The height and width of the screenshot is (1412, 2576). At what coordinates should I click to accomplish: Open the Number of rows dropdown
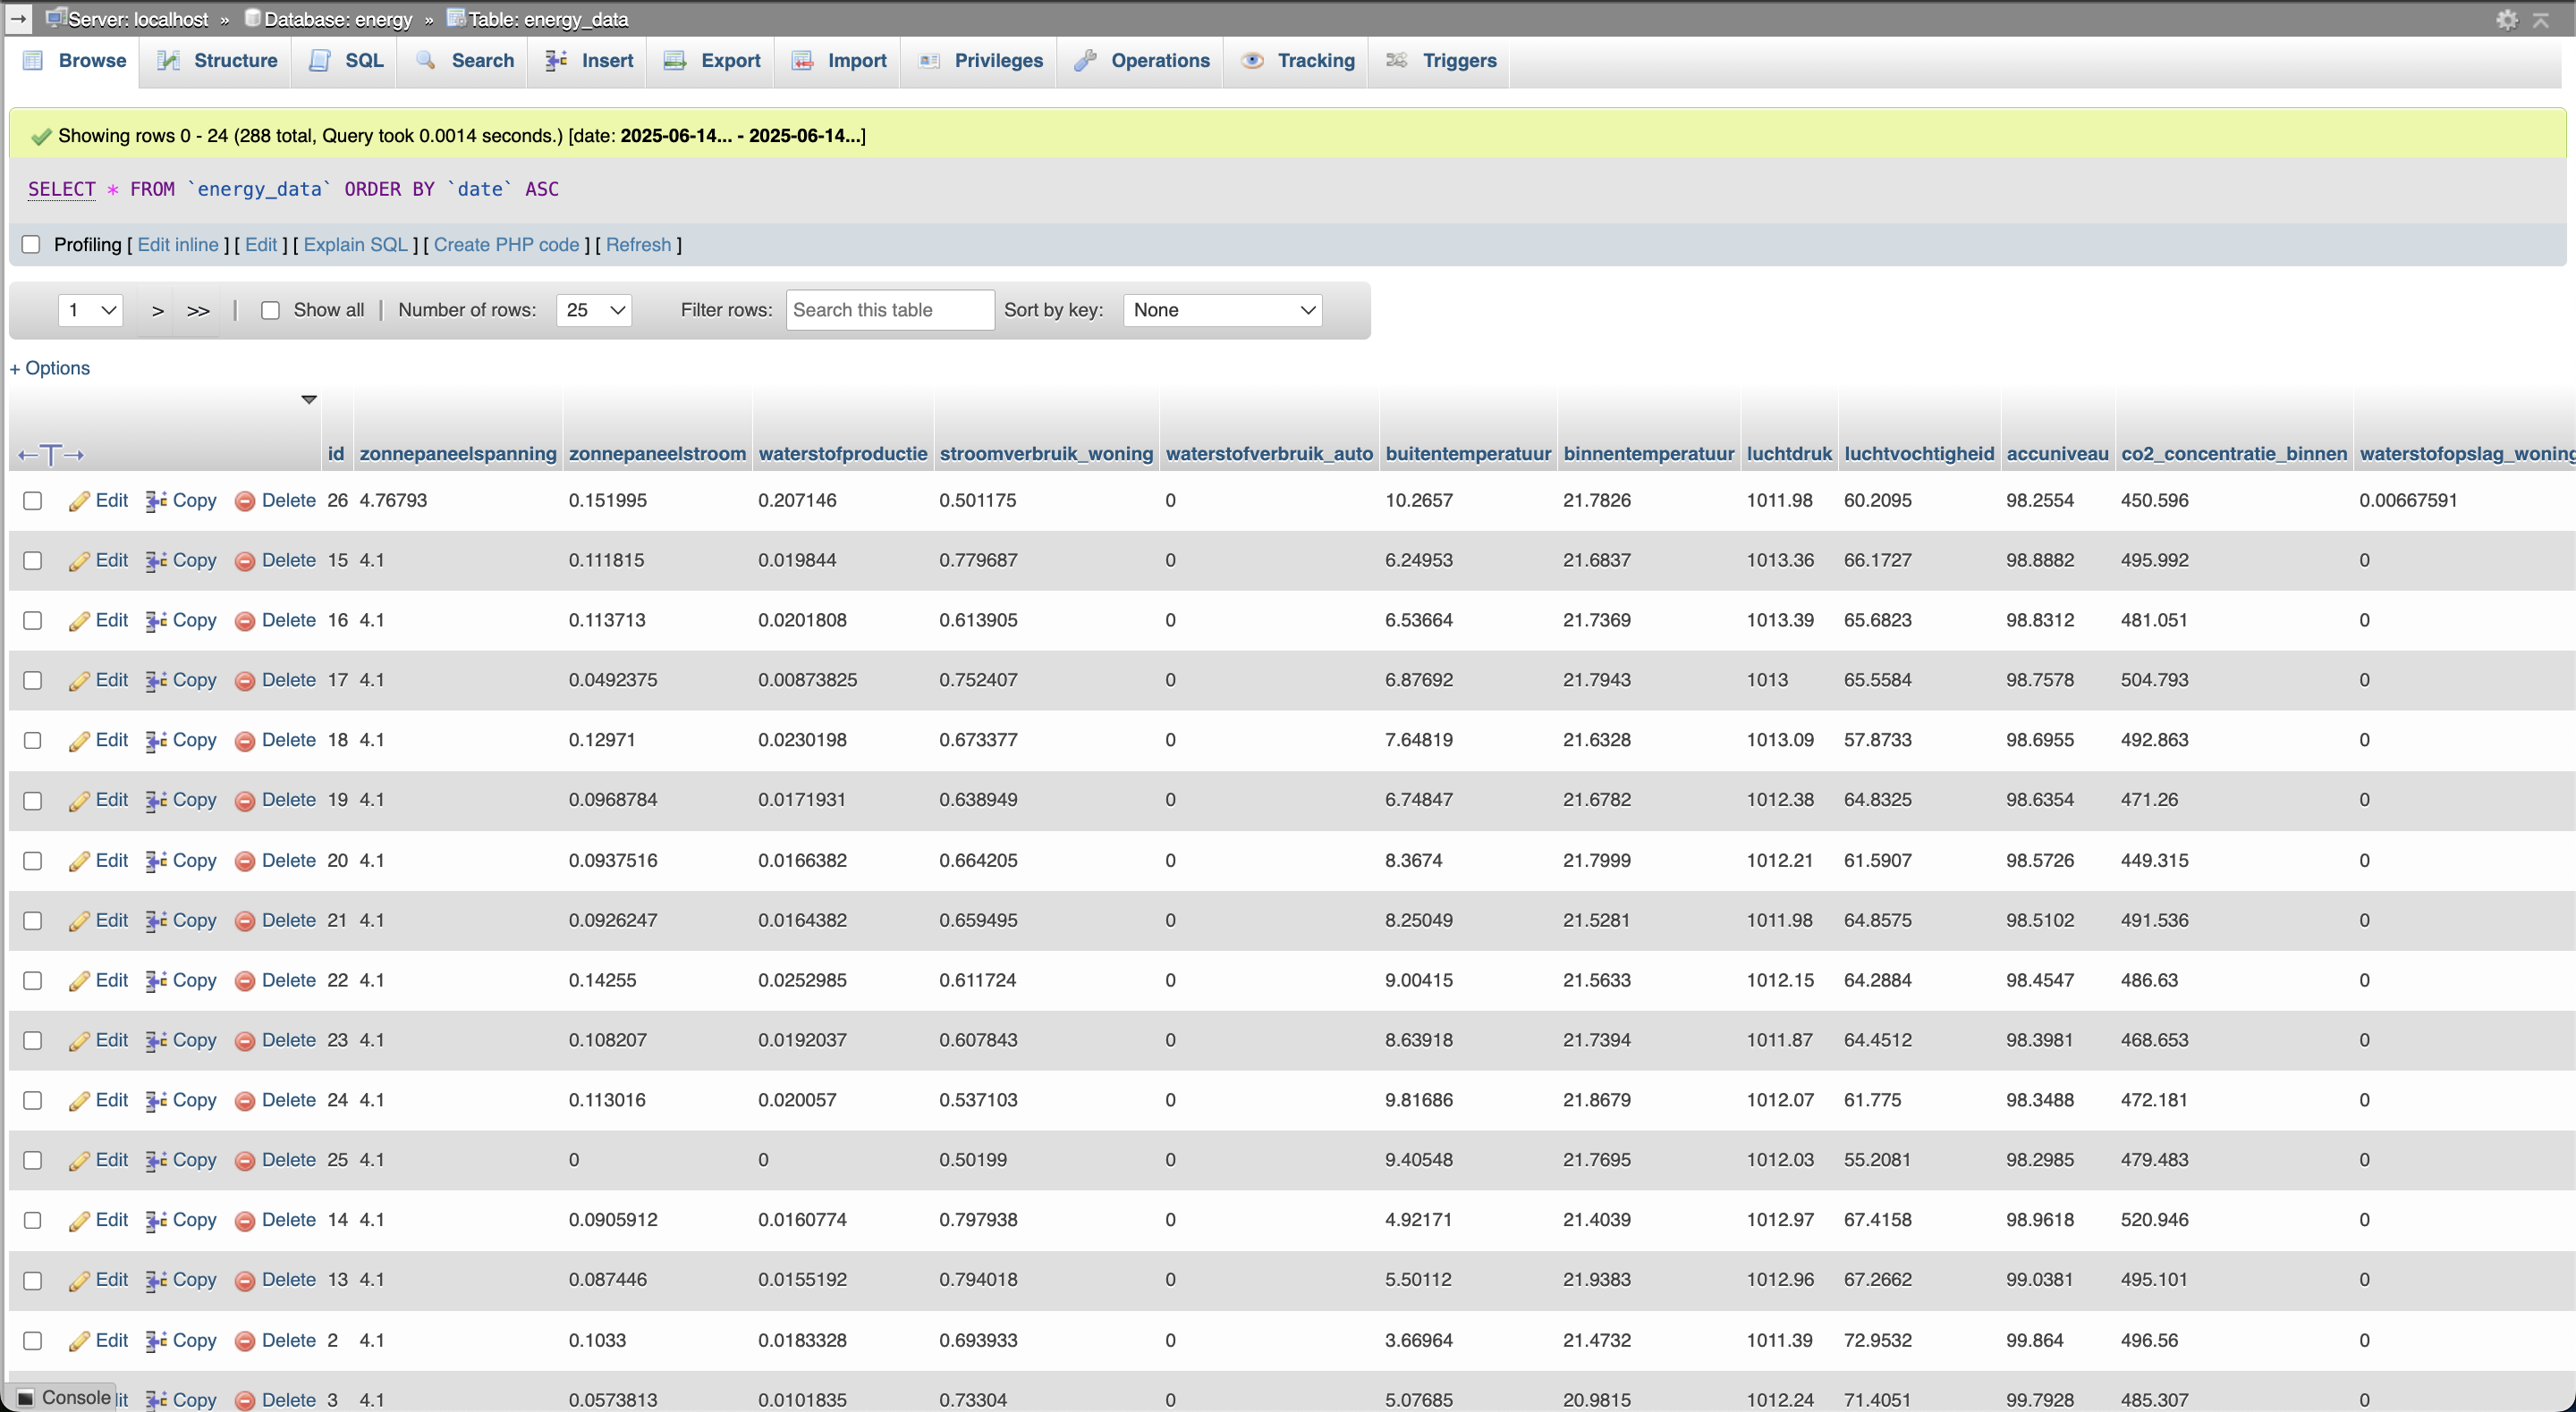pyautogui.click(x=594, y=310)
